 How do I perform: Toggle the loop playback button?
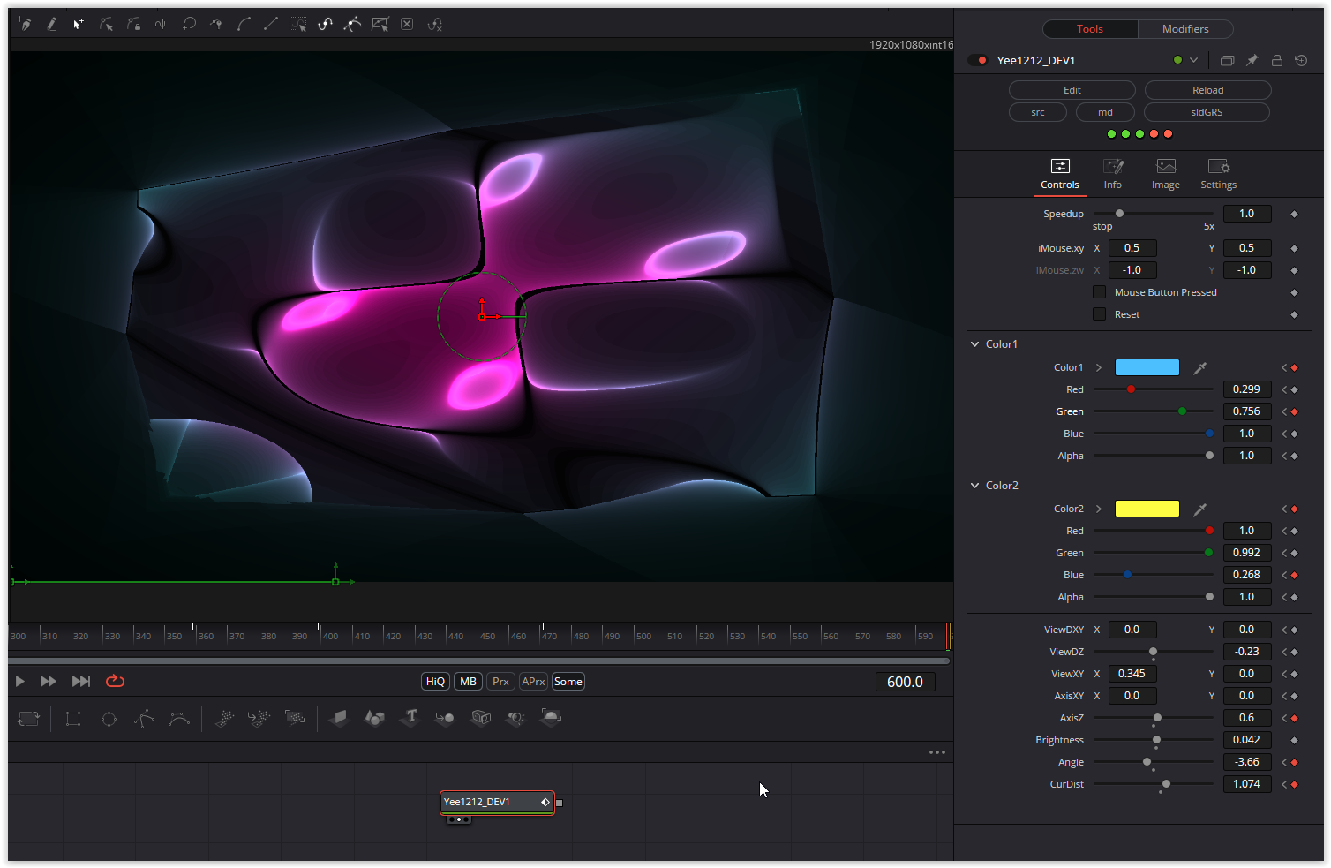(x=115, y=681)
